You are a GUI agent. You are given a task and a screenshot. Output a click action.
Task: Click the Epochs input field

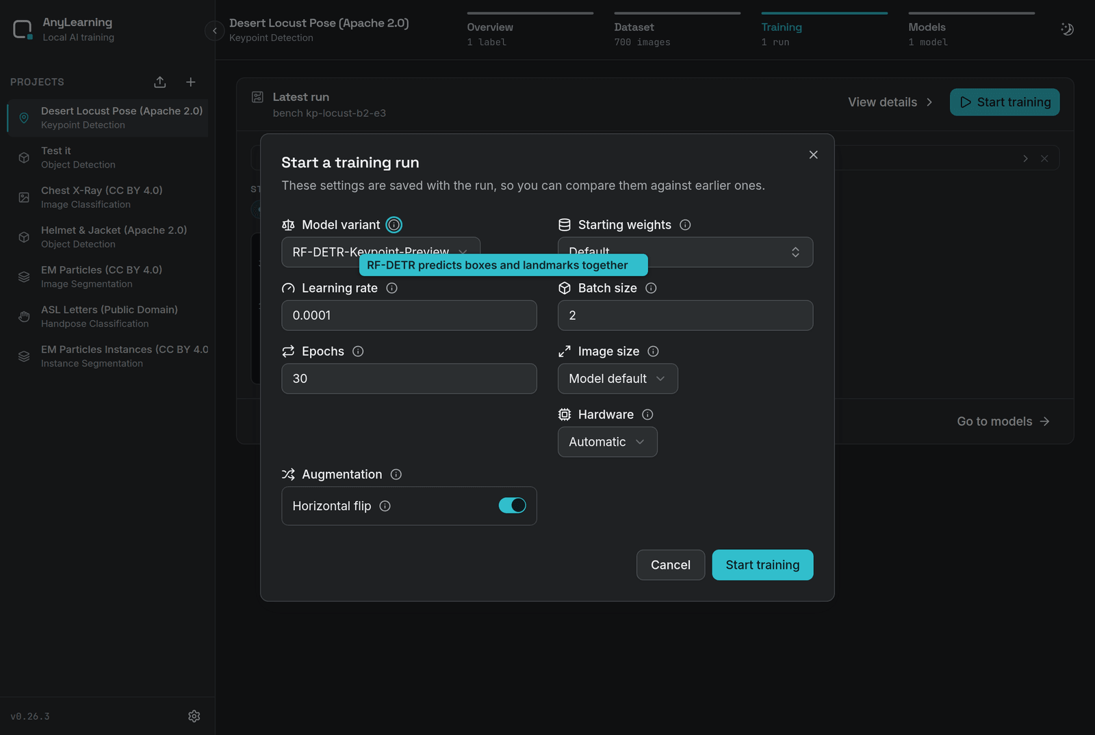click(x=409, y=379)
